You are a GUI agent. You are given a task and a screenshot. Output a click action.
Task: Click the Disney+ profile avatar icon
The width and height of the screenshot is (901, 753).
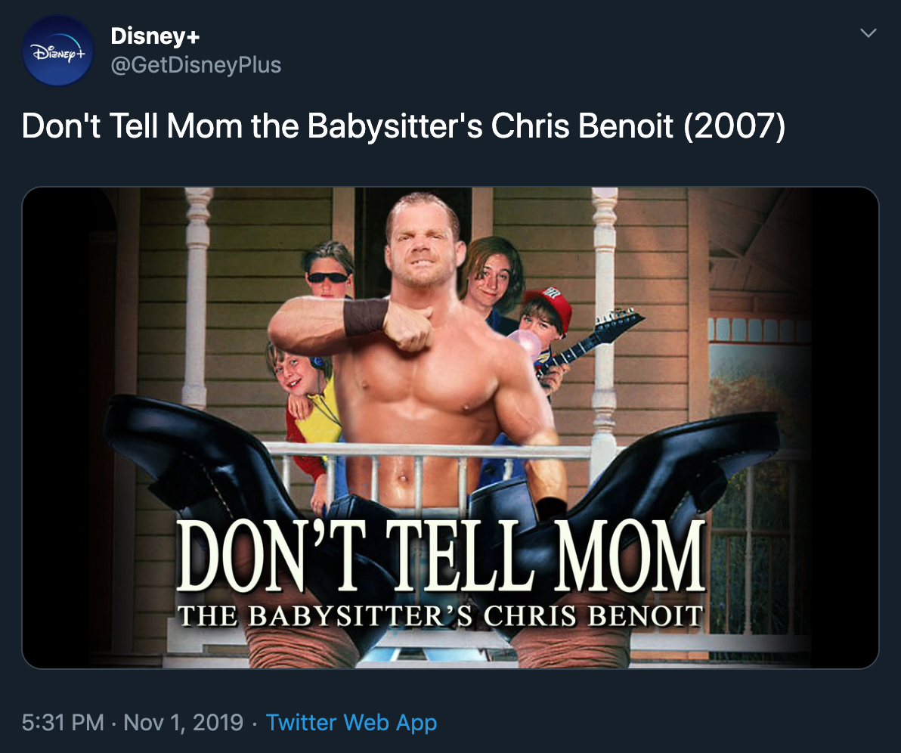point(58,51)
